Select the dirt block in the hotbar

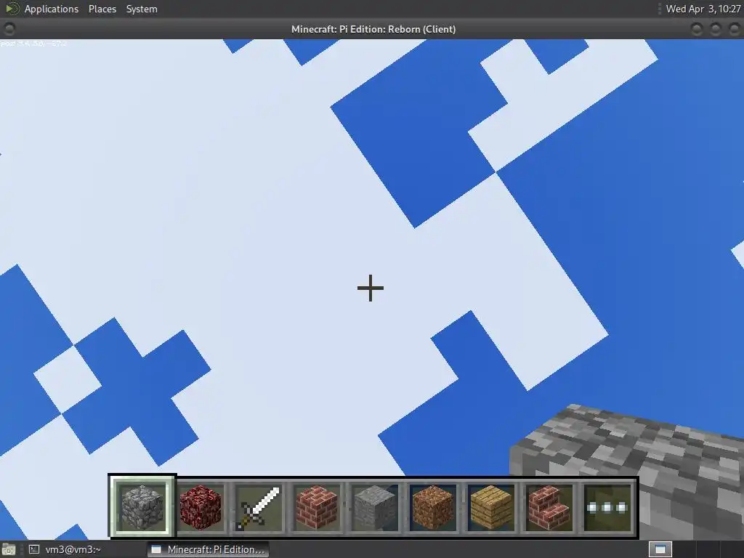[x=433, y=506]
